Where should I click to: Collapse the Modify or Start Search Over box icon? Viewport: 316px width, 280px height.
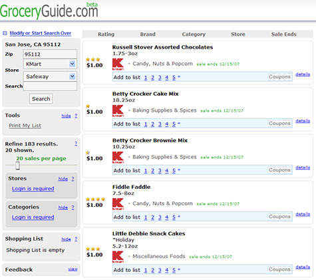pos(5,33)
